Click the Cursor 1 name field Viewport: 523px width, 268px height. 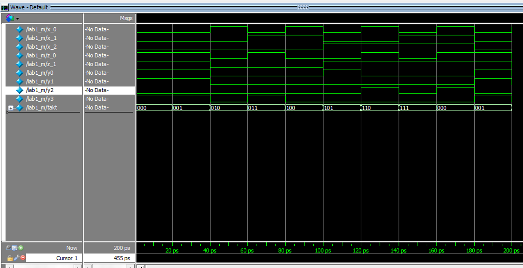(x=54, y=258)
